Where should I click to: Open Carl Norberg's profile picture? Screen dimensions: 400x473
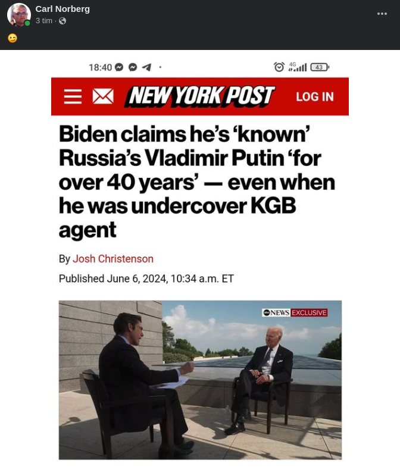18,14
